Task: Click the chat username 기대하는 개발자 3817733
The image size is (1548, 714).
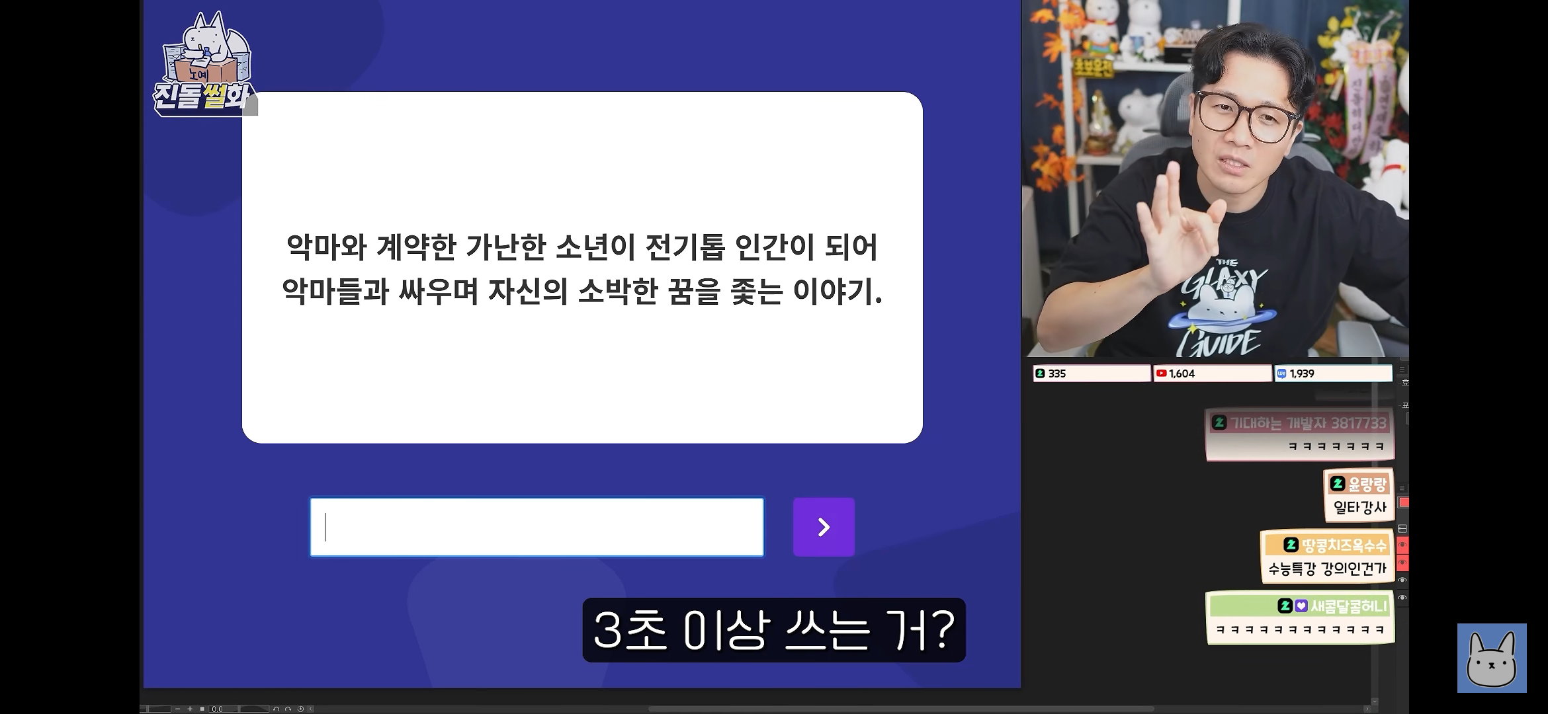Action: pyautogui.click(x=1308, y=423)
